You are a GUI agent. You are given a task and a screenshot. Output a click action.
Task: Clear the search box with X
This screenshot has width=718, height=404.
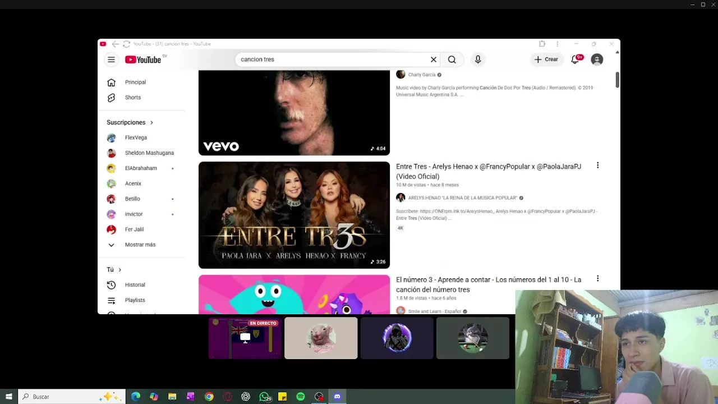[433, 59]
